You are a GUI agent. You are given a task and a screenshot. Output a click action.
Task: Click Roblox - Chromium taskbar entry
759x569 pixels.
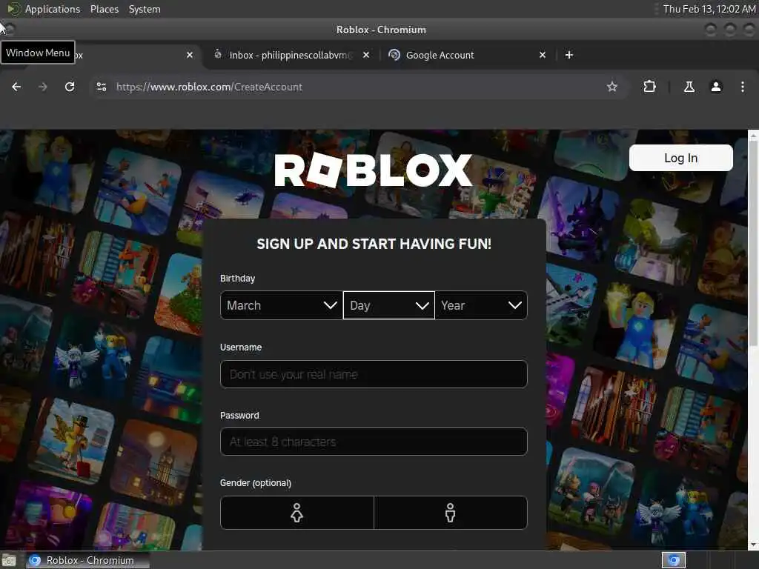pos(87,560)
